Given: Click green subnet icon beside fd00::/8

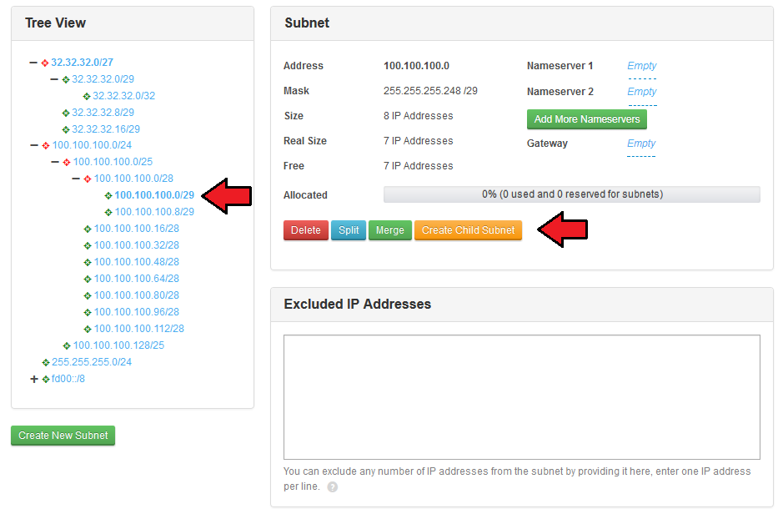Looking at the screenshot, I should coord(45,380).
